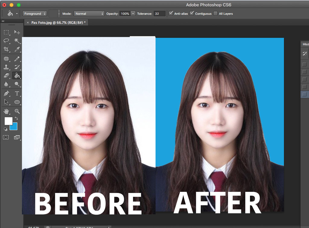Open the Opacity dropdown arrow
This screenshot has height=228, width=309.
[x=133, y=14]
